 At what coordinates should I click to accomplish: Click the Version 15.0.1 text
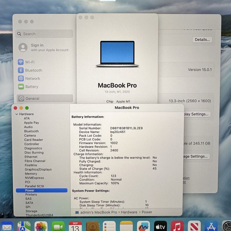point(200,70)
